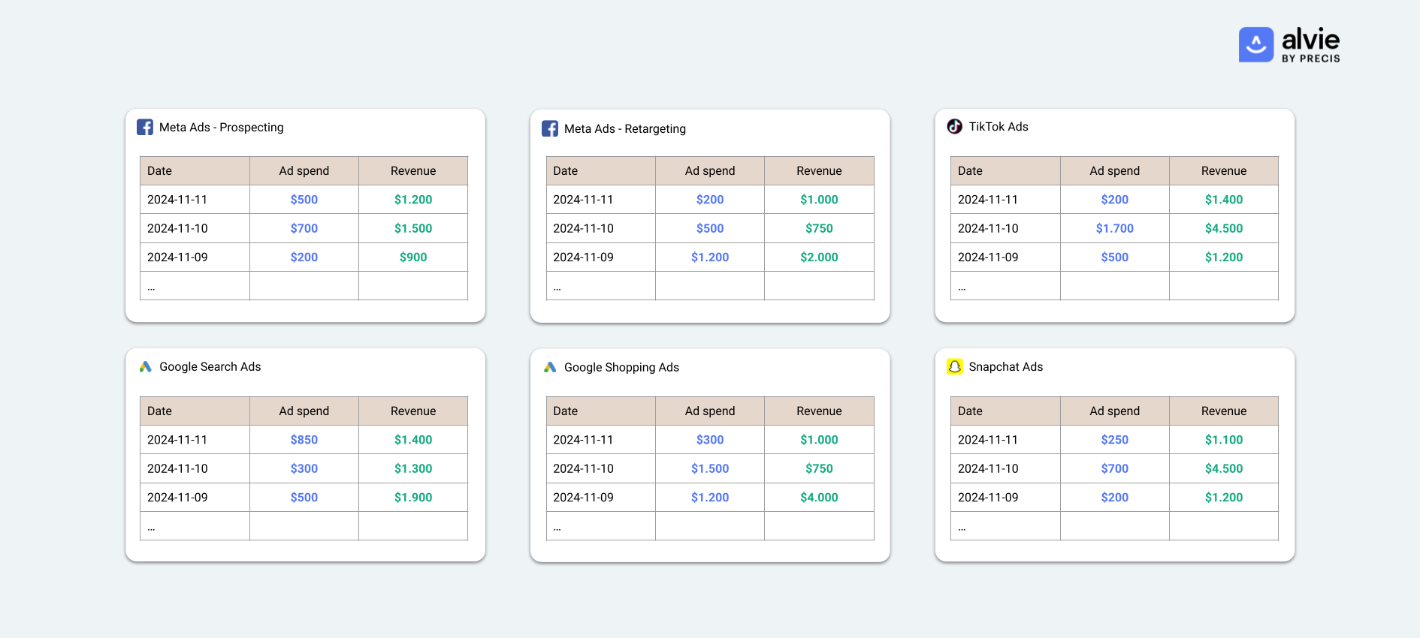Click the Facebook icon beside Meta Ads - Prospecting
Viewport: 1420px width, 638px height.
point(145,127)
